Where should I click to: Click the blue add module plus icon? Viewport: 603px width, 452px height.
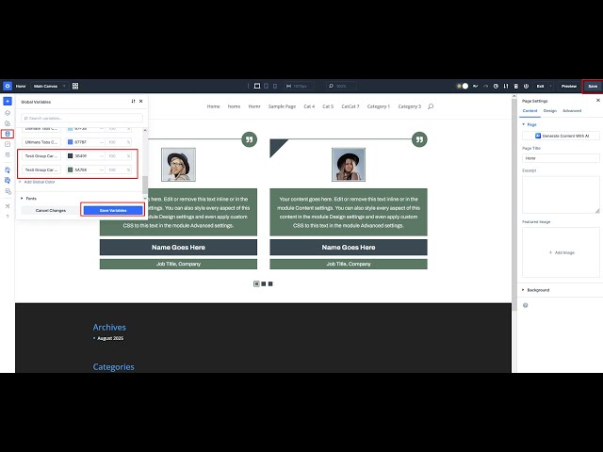8,101
